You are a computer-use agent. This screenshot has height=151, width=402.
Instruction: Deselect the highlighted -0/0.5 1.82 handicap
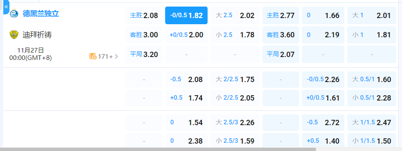coord(187,15)
